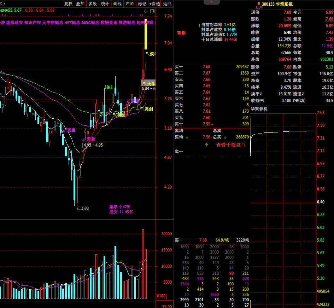Click the 卖一 ask row label
334x308 pixels.
[179, 152]
